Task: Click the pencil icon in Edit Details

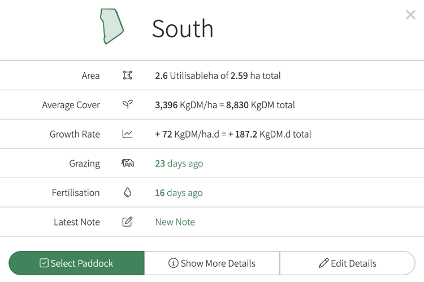Action: [323, 263]
